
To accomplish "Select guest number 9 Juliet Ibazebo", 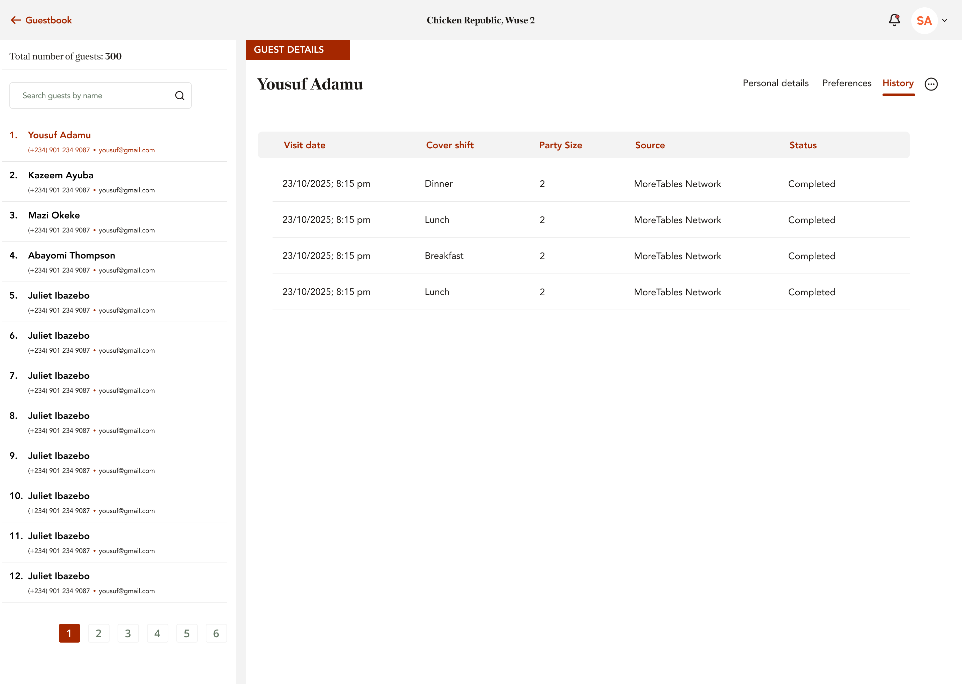I will [115, 462].
